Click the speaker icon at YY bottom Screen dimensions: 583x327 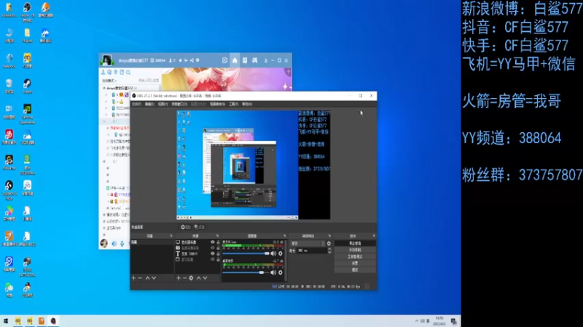click(x=114, y=243)
